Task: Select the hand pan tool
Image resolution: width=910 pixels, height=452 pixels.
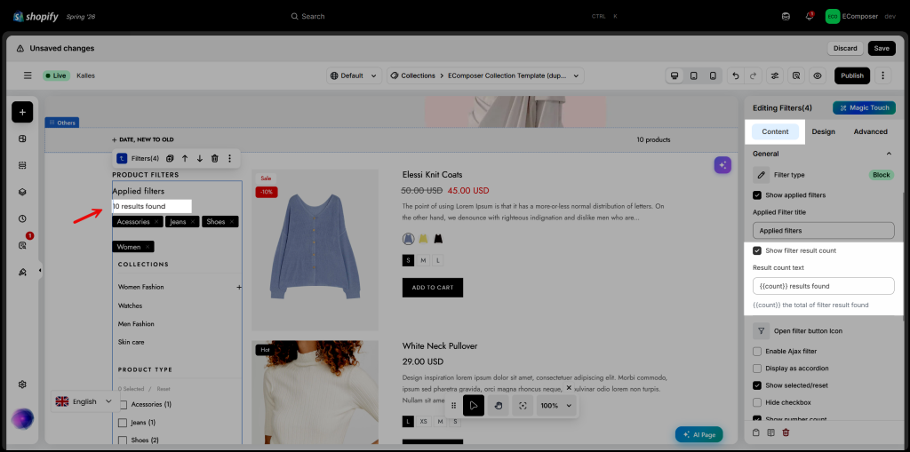Action: pos(499,406)
